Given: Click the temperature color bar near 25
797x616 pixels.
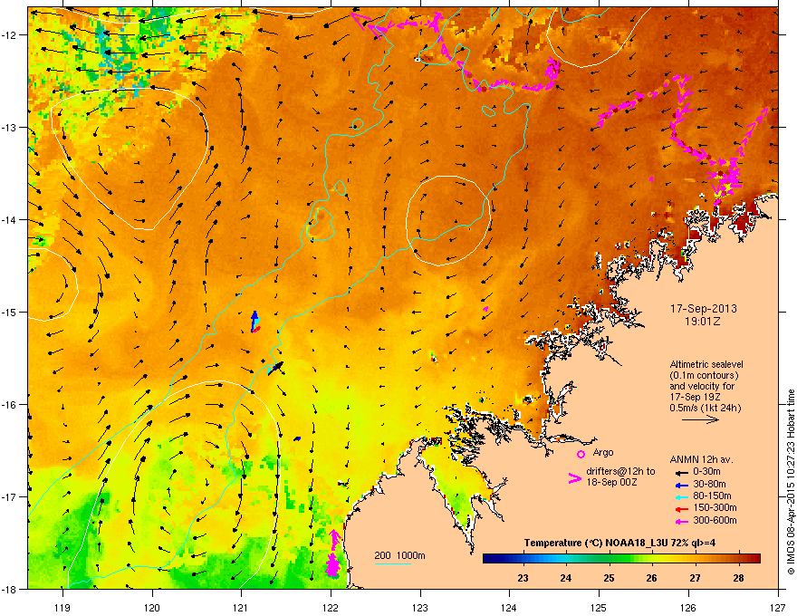Looking at the screenshot, I should 609,559.
